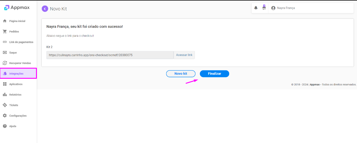Click the Finalizar button
Image resolution: width=357 pixels, height=143 pixels.
tap(215, 74)
